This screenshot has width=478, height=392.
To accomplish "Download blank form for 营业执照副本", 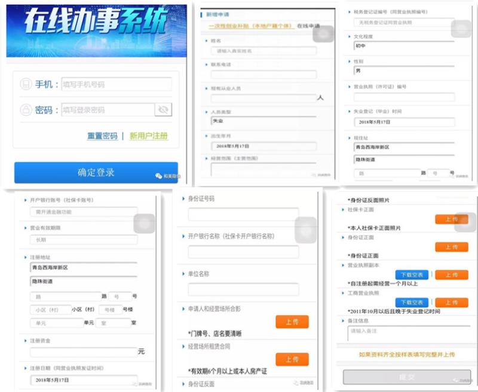I will tap(412, 275).
